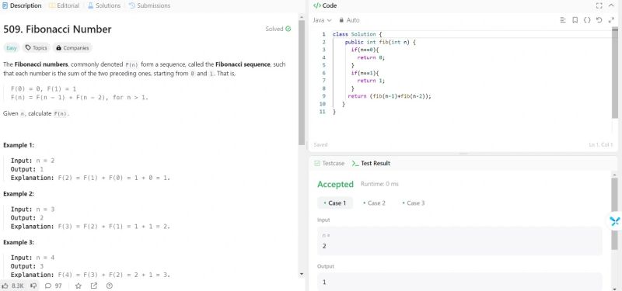622x291 pixels.
Task: Click the share link icon
Action: (93, 286)
